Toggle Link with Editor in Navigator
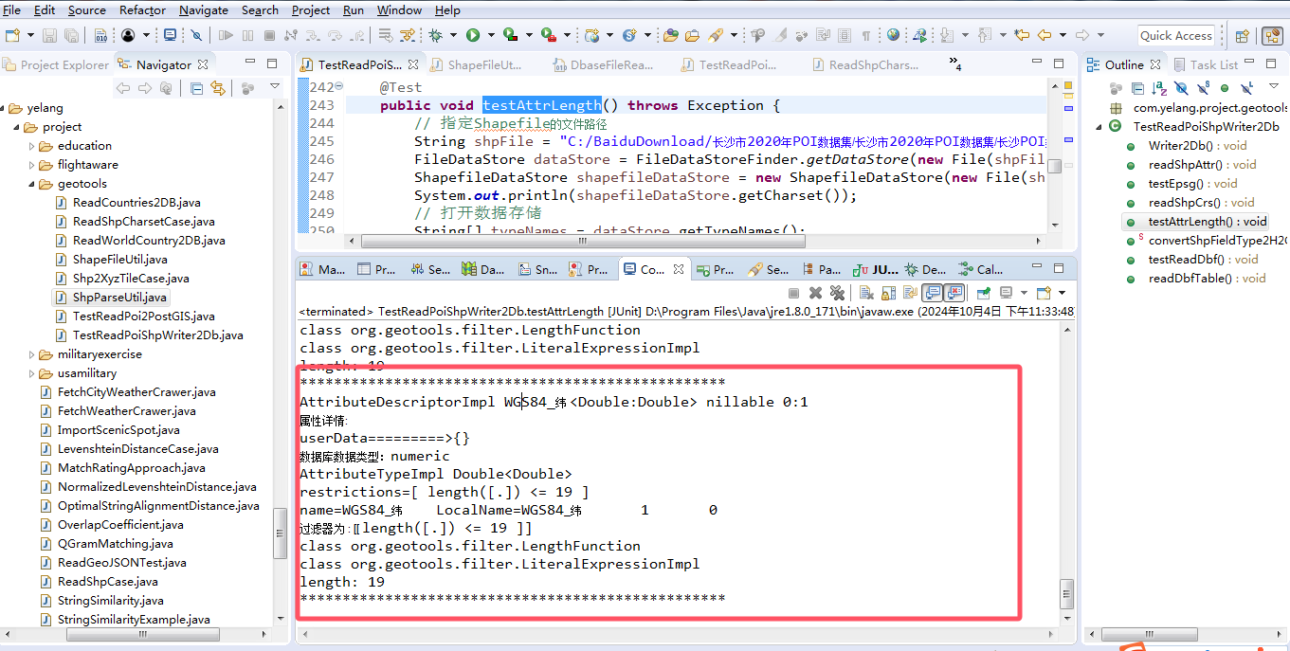 click(218, 88)
